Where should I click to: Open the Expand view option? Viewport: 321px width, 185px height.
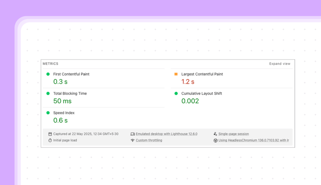point(279,64)
